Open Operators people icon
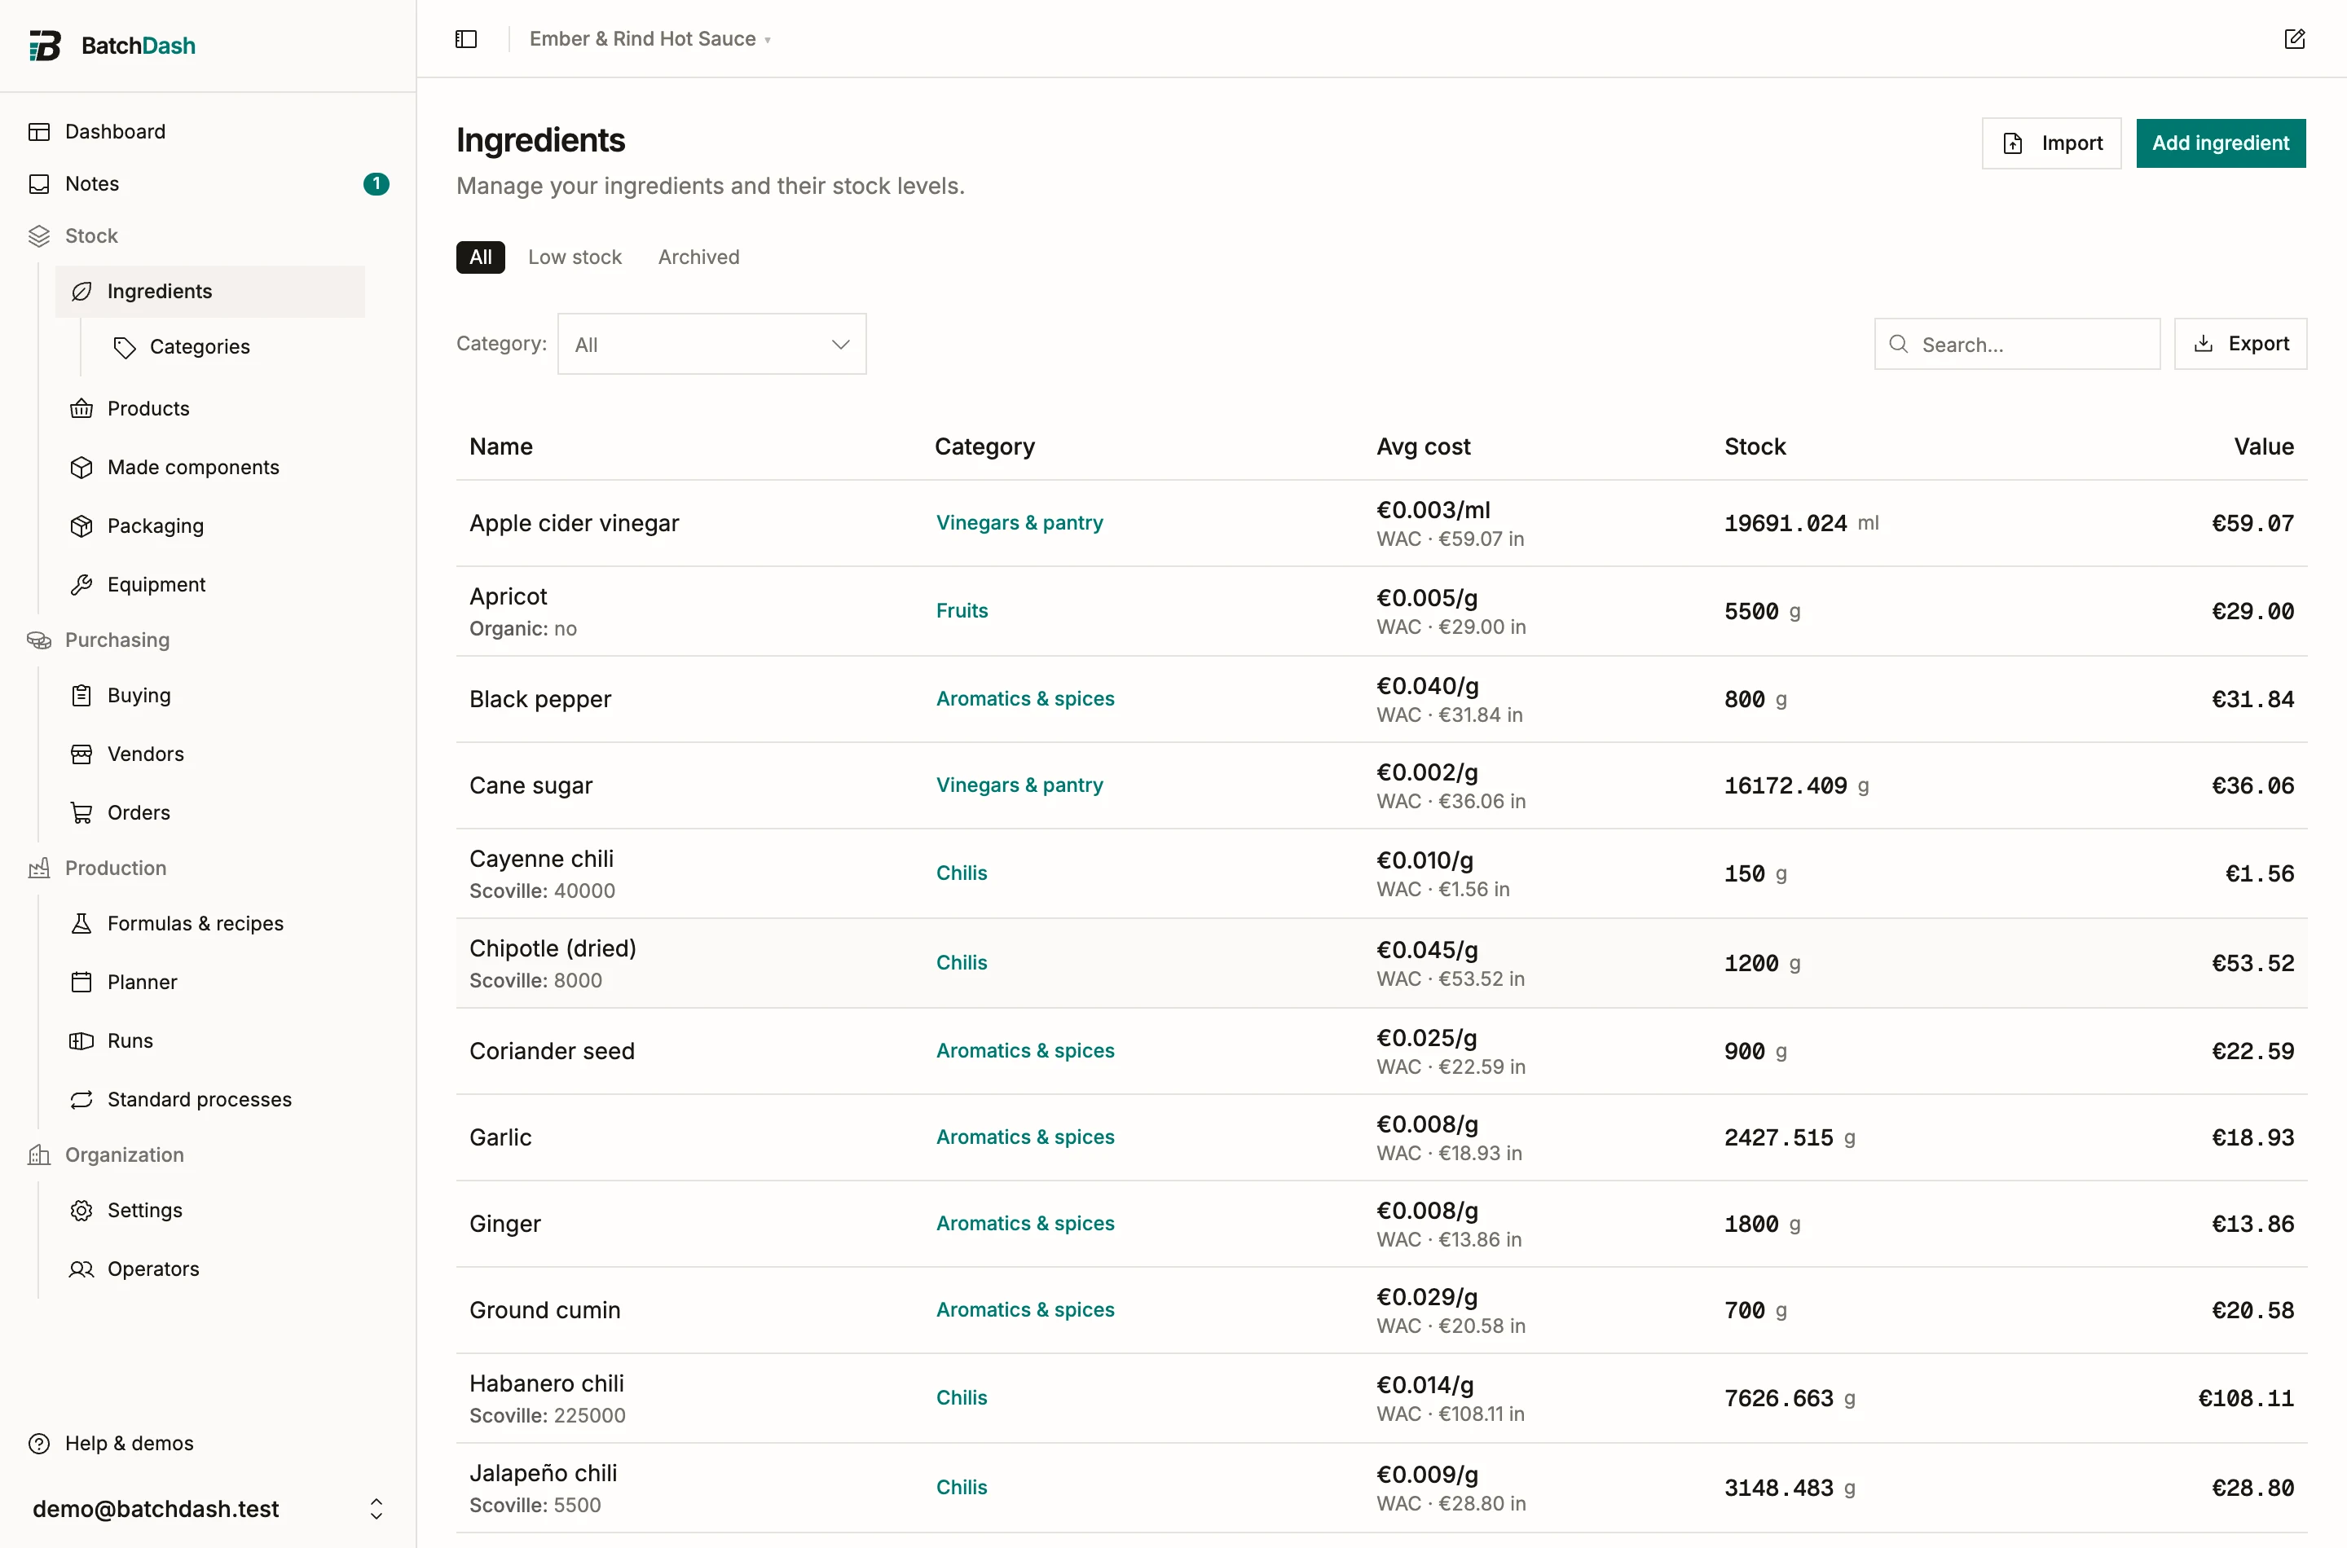 coord(82,1269)
